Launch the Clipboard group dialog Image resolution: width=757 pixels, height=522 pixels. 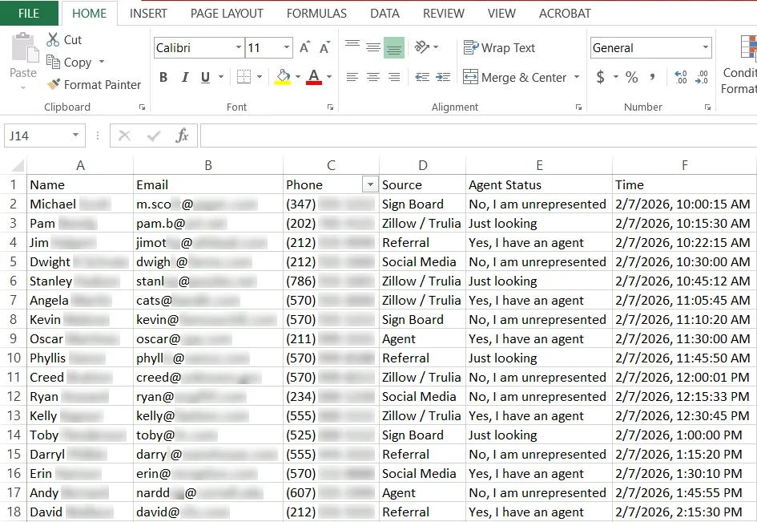pos(142,107)
